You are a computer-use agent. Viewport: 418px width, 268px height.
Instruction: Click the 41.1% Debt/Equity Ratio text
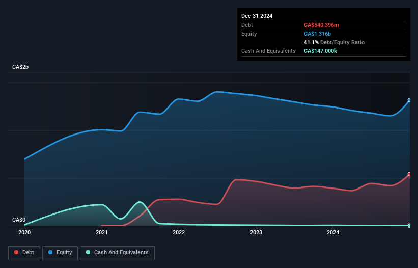pos(334,42)
